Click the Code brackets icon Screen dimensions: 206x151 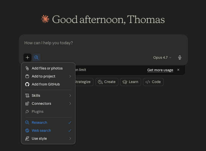tap(148, 82)
